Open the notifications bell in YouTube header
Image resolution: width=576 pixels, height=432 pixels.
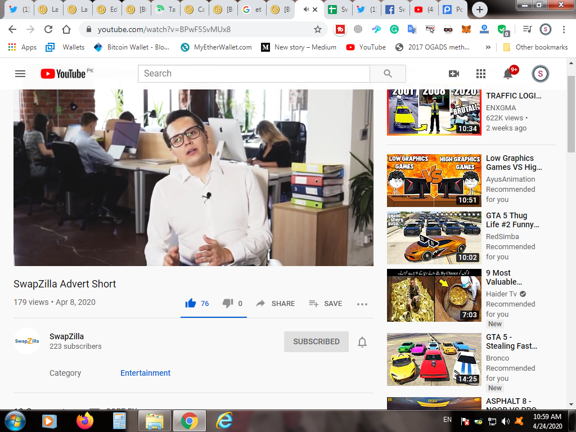tap(508, 74)
